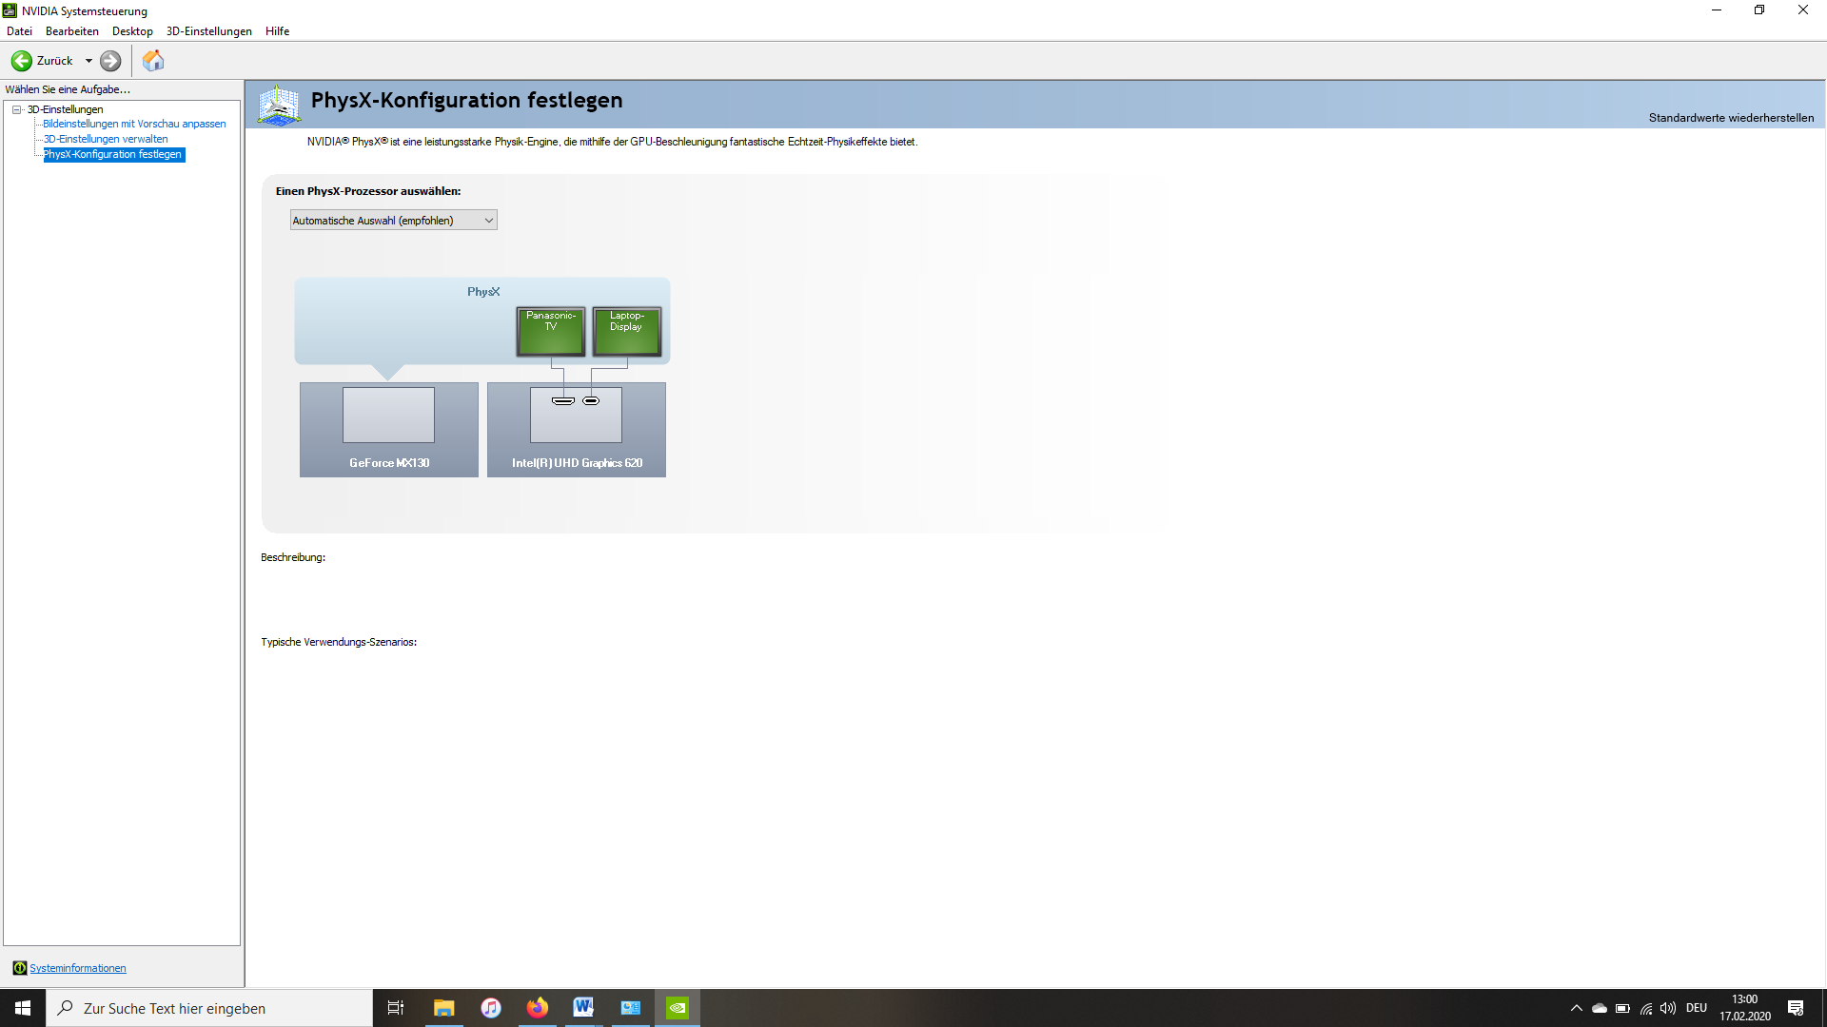The image size is (1827, 1027).
Task: Collapse the 3D-Einstellungen tree node
Action: tap(16, 109)
